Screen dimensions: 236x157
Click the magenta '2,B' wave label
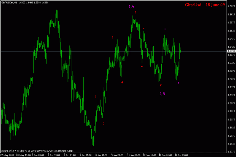pos(162,94)
